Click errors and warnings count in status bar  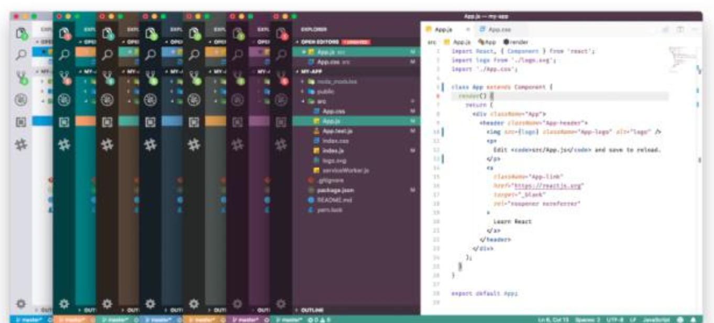[320, 319]
